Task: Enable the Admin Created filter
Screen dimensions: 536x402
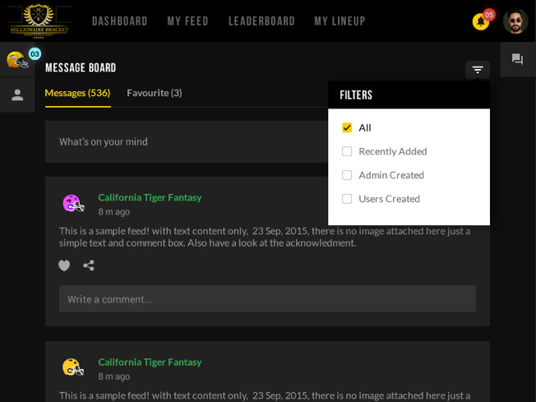Action: tap(347, 175)
